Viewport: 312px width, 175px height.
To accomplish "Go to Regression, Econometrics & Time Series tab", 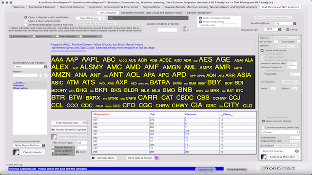I will click(x=113, y=7).
